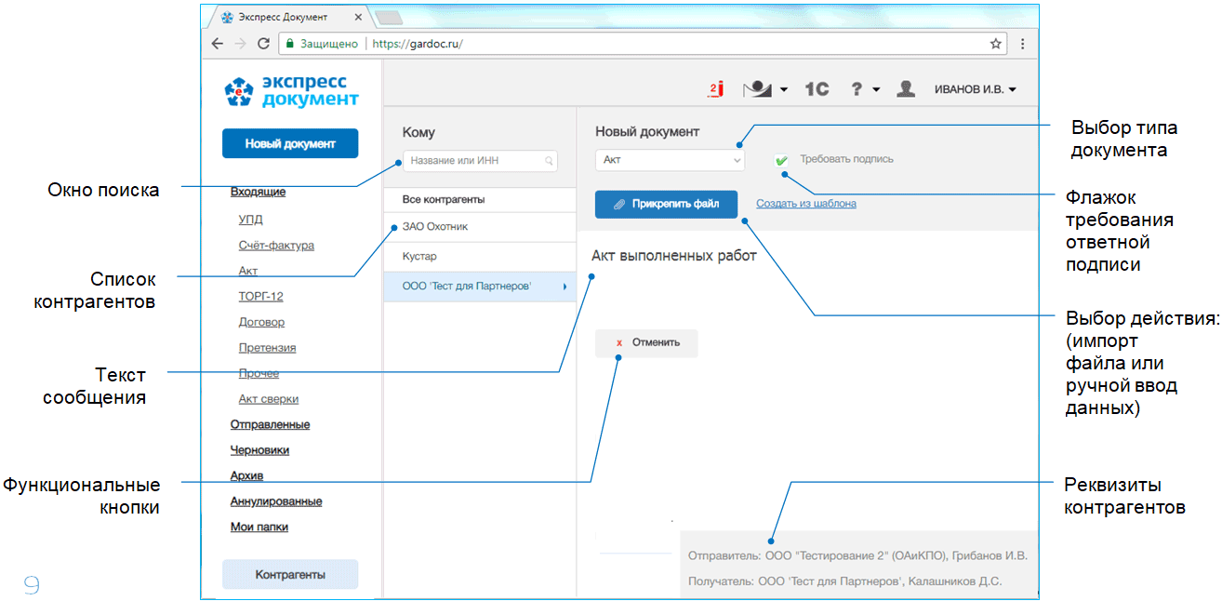The height and width of the screenshot is (601, 1222).
Task: Open the Акт document type dropdown
Action: [670, 160]
